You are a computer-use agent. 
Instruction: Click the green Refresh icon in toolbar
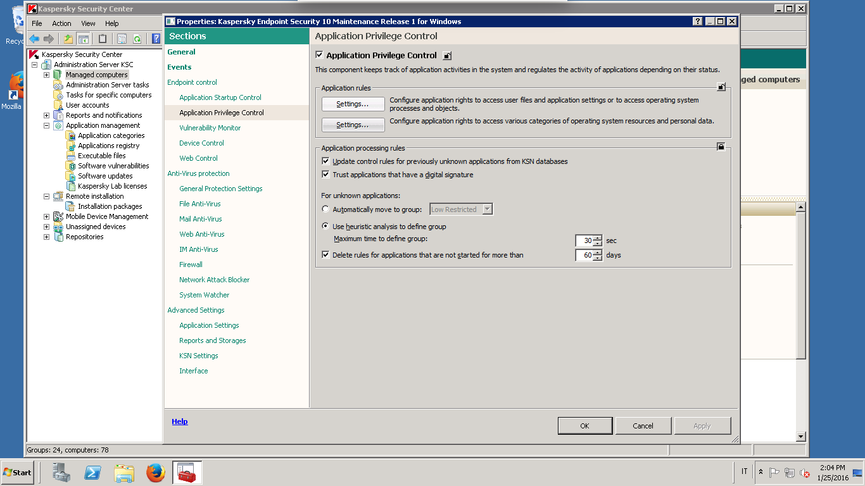(137, 39)
